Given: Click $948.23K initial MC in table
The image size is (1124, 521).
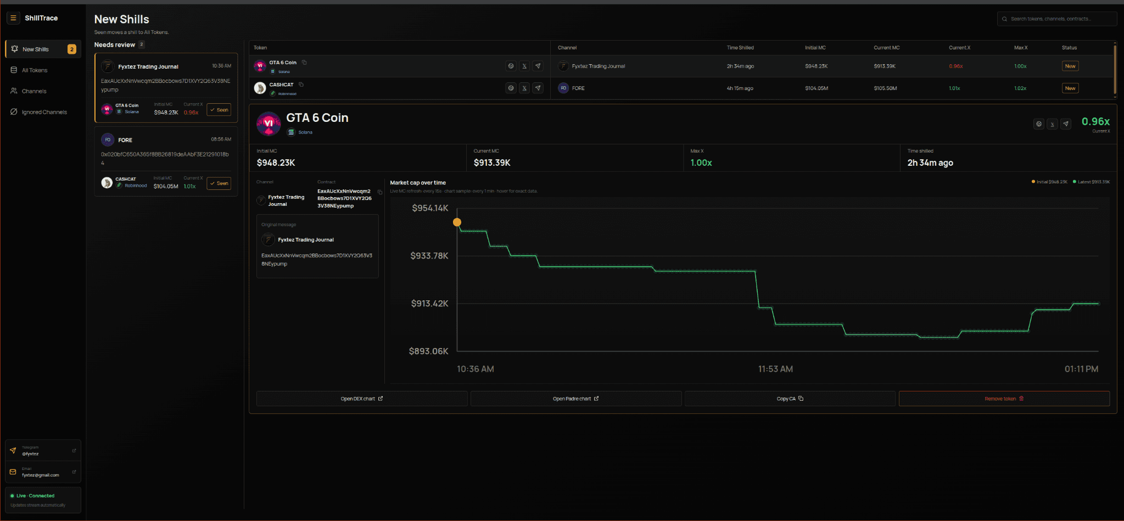Looking at the screenshot, I should (816, 66).
